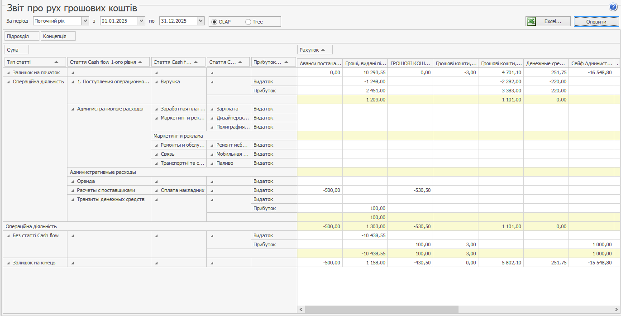Collapse the Операційна діяльність group triangle

coord(9,81)
